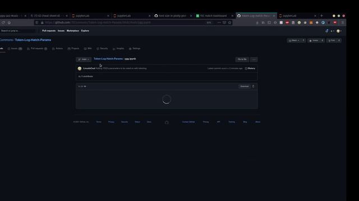Download the notebook file
The height and width of the screenshot is (201, 359).
point(245,87)
